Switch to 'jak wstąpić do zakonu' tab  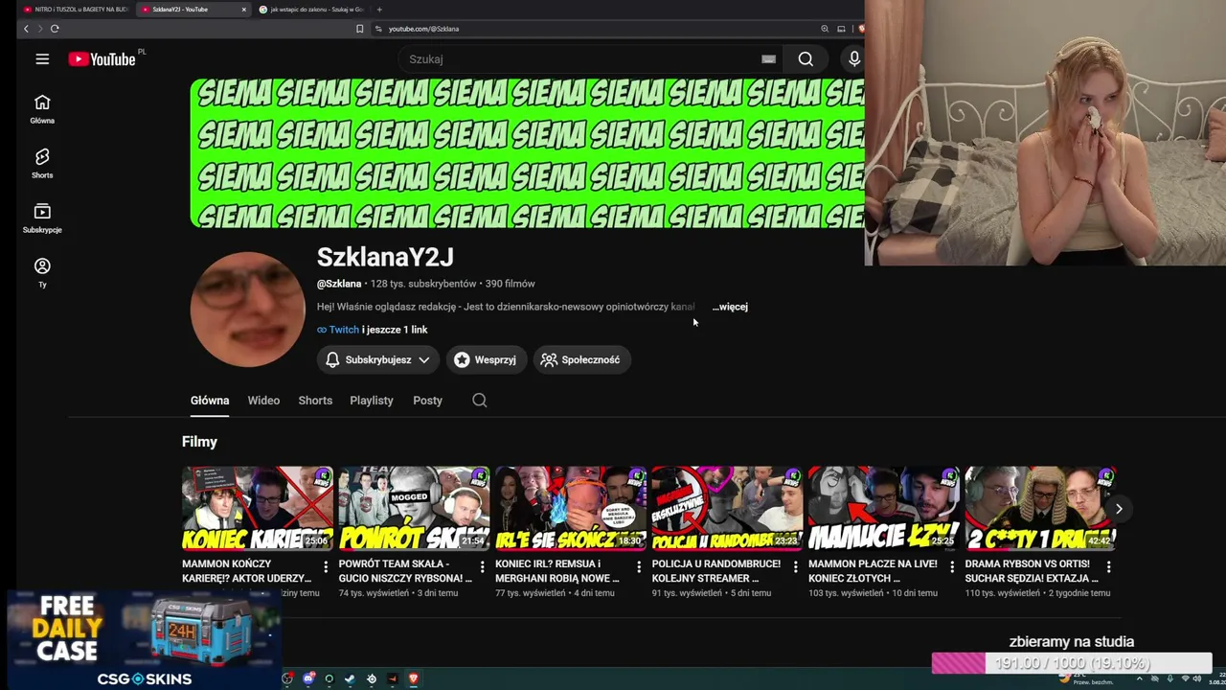(311, 10)
